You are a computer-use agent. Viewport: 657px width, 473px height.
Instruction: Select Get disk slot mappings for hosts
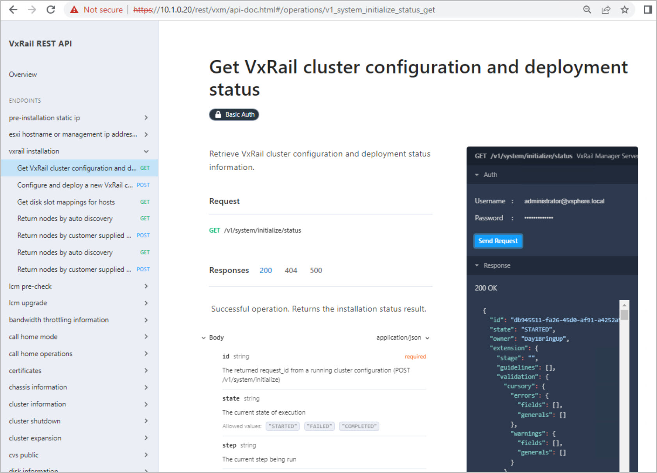pyautogui.click(x=66, y=202)
